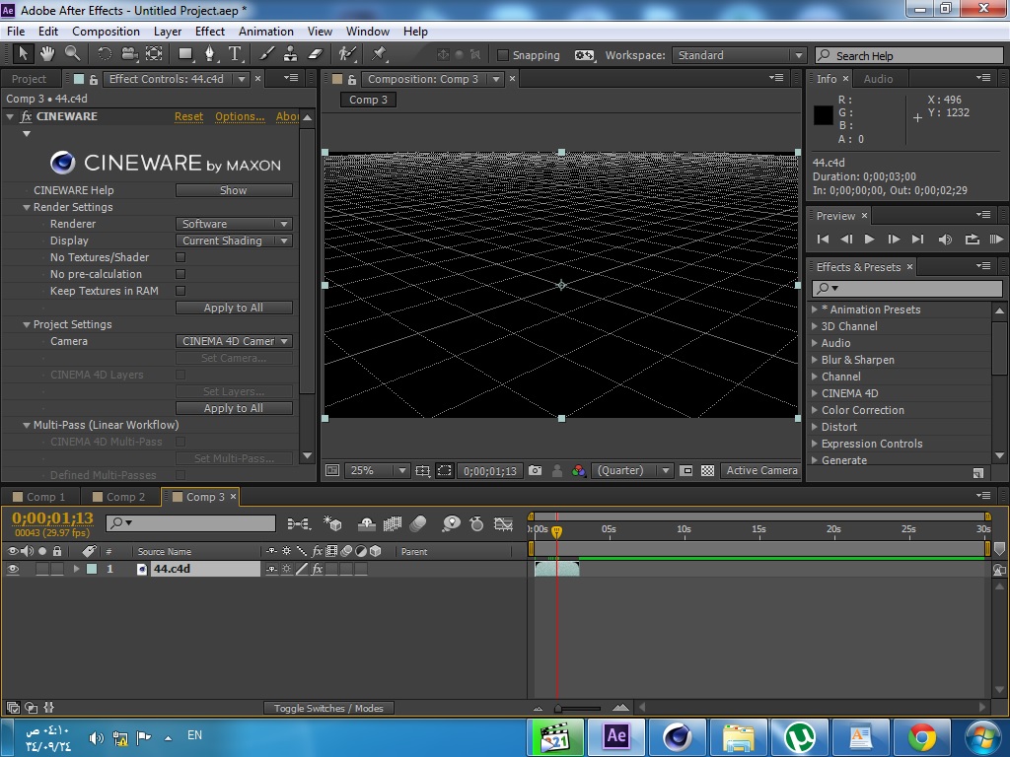Open the Graph Editor in timeline
The width and height of the screenshot is (1010, 757).
click(x=503, y=524)
